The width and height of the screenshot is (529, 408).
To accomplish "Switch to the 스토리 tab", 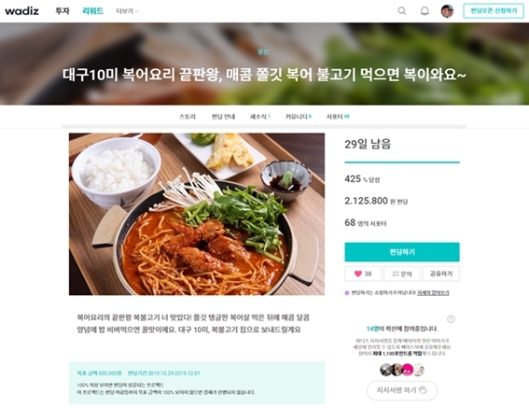I will click(x=188, y=117).
